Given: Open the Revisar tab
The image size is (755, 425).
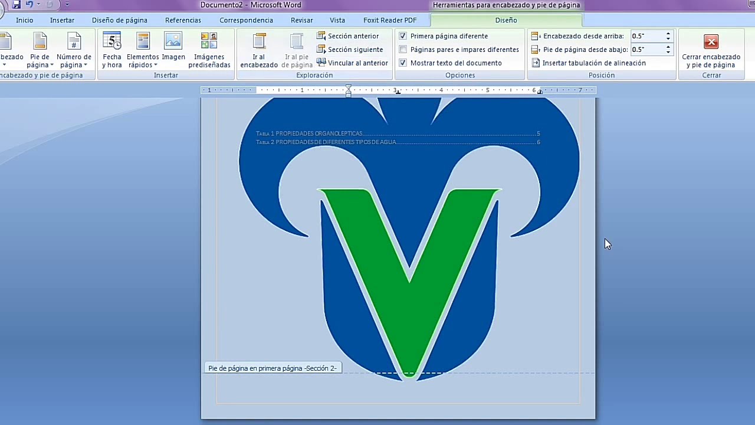Looking at the screenshot, I should 302,20.
